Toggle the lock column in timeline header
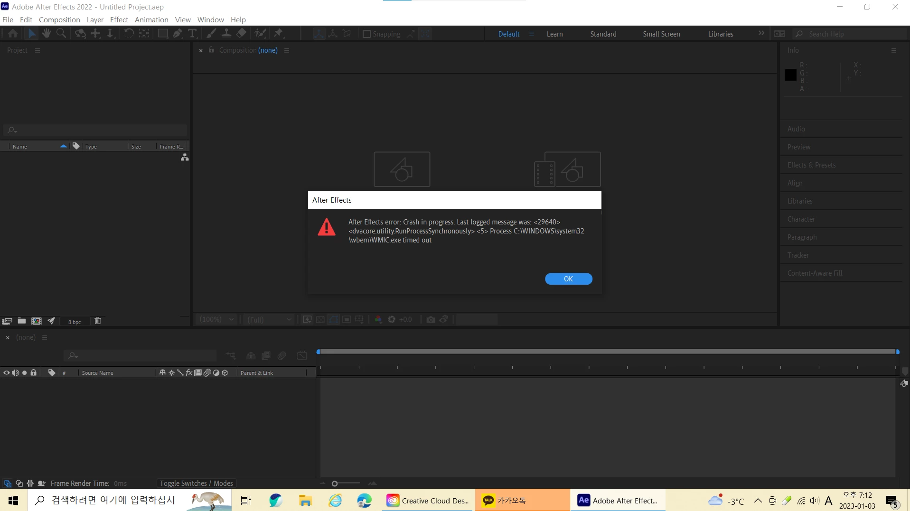The width and height of the screenshot is (910, 511). 33,373
